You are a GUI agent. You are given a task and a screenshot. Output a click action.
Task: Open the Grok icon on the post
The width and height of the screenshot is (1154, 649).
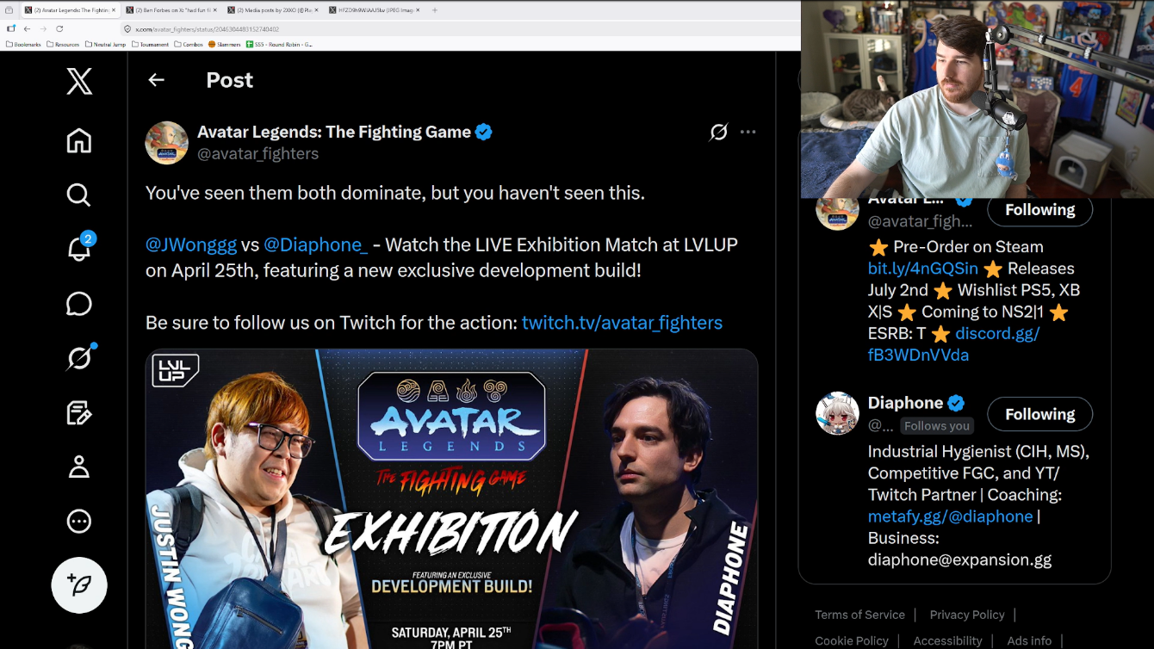[718, 132]
